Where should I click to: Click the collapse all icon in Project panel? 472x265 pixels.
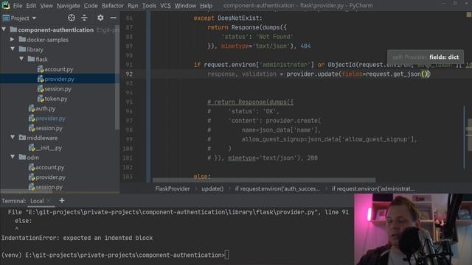point(84,18)
